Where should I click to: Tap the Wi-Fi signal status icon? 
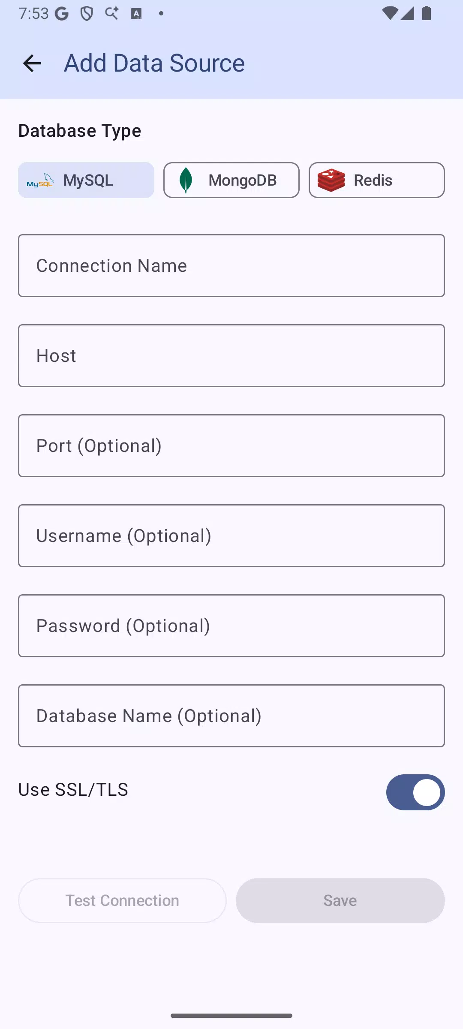click(390, 13)
